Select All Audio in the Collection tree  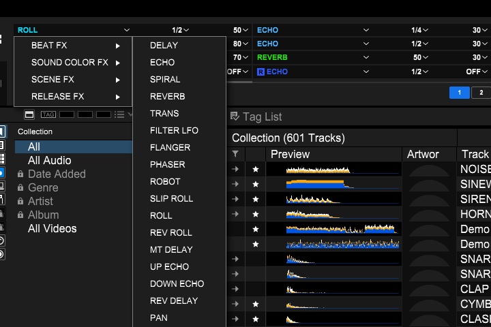tap(49, 160)
